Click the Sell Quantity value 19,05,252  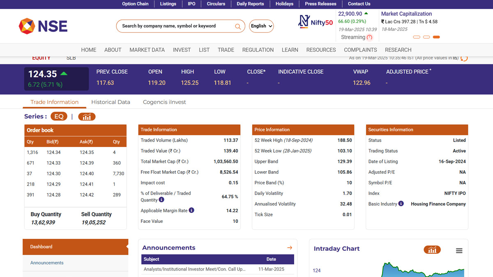tap(94, 222)
